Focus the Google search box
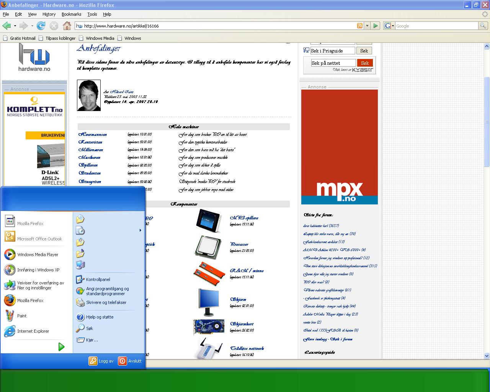490x392 pixels. coord(436,26)
